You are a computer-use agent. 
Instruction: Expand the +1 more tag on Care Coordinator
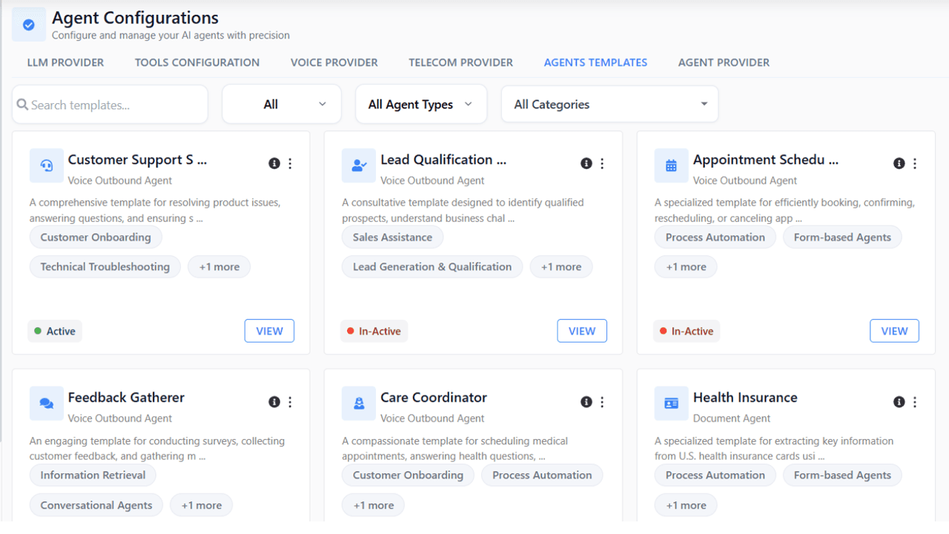373,504
